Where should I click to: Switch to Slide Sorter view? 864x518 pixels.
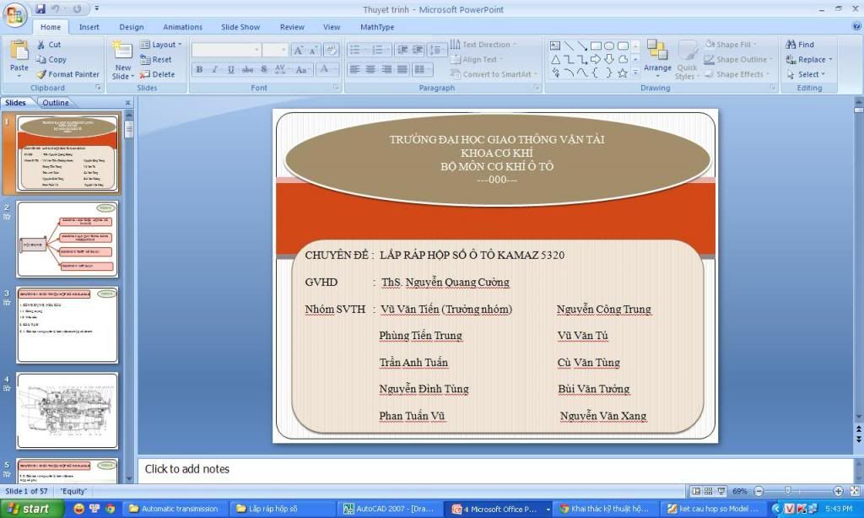tap(709, 491)
